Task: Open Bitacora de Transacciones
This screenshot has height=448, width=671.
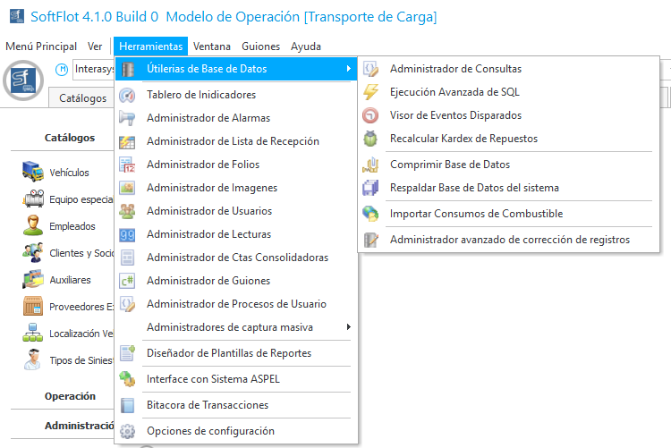Action: click(x=207, y=405)
